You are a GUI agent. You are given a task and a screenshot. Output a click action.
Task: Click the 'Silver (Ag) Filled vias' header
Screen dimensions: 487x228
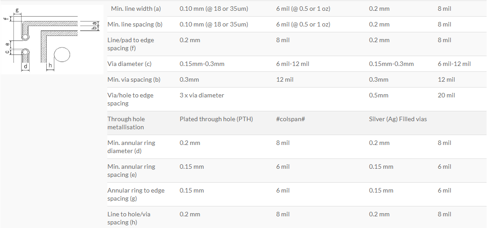coord(398,119)
